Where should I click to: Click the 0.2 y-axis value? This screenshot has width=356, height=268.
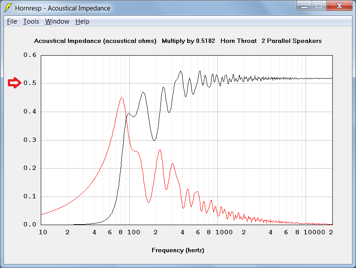30,168
